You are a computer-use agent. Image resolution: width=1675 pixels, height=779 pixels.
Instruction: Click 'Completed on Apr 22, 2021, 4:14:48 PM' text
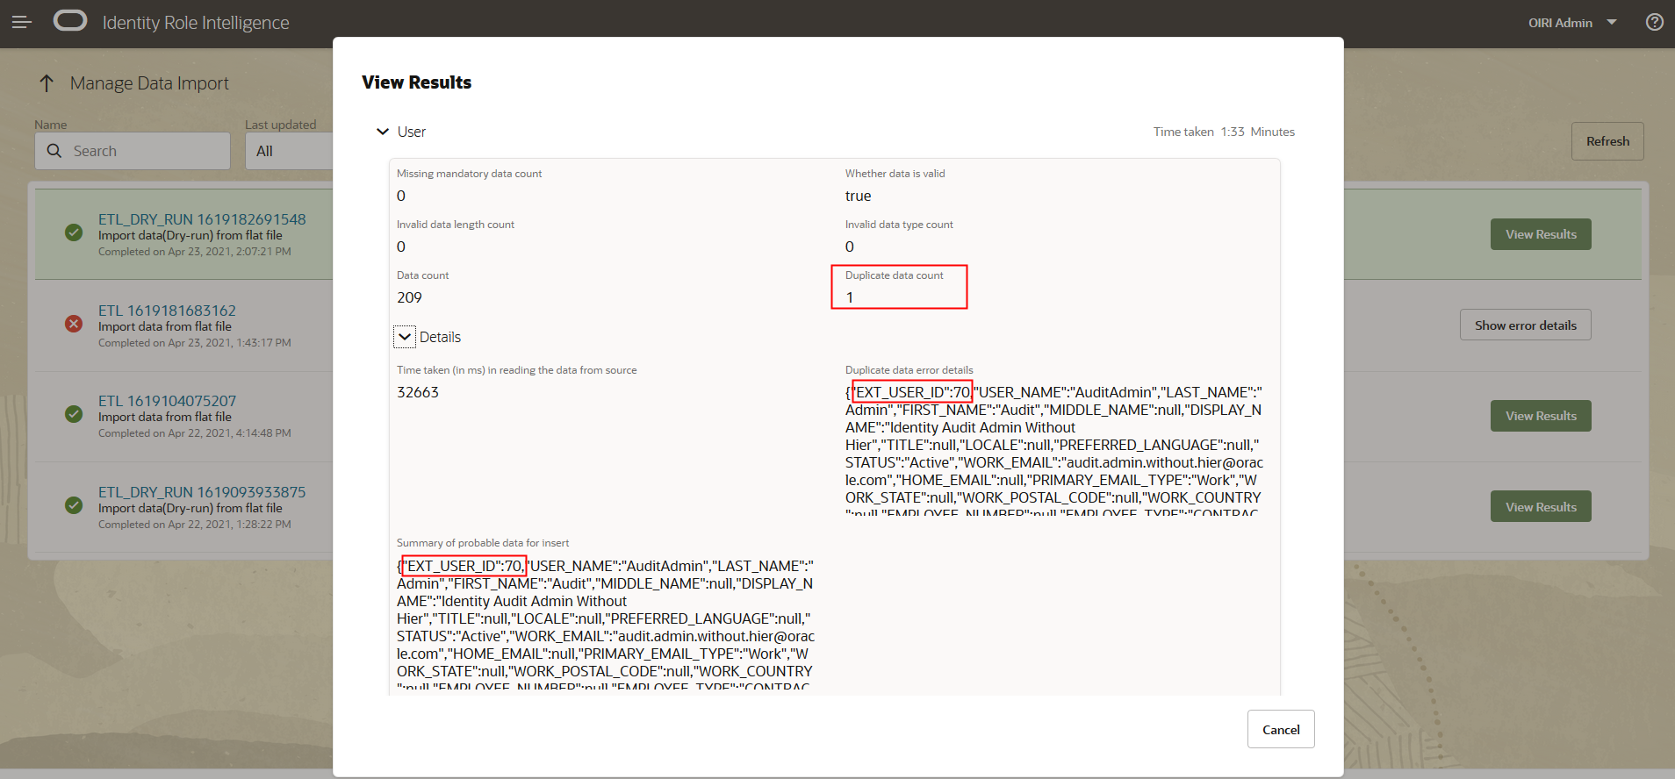195,433
